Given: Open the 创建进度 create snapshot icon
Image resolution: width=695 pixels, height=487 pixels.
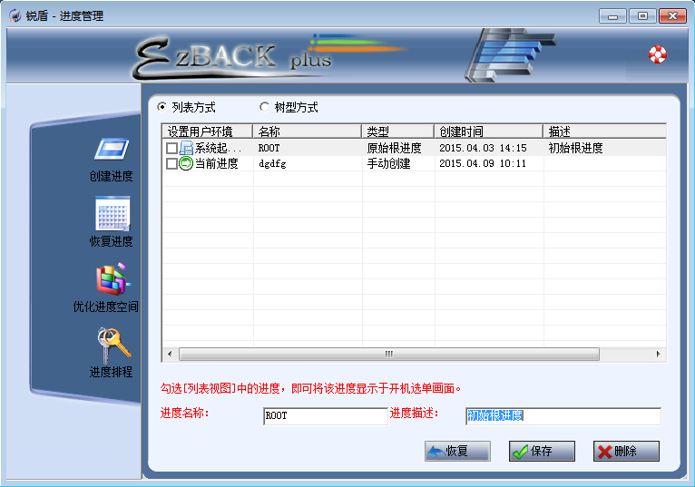Looking at the screenshot, I should pyautogui.click(x=112, y=150).
